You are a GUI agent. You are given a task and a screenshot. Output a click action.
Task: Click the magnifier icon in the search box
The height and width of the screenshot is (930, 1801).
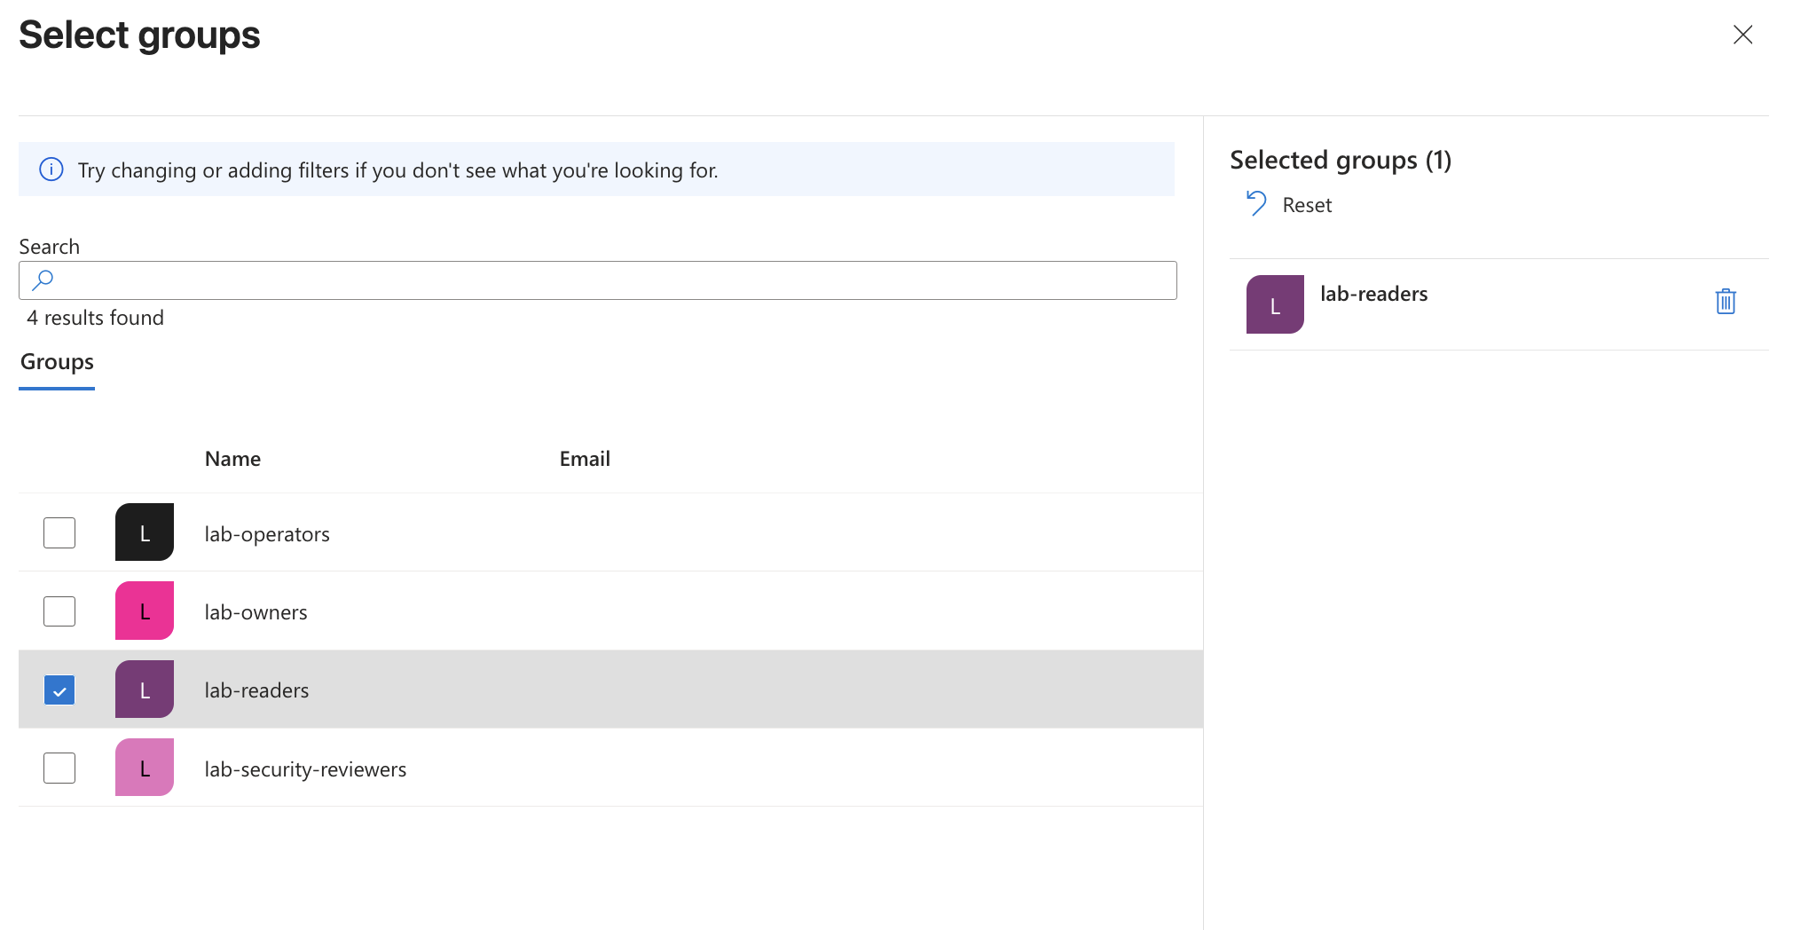43,280
